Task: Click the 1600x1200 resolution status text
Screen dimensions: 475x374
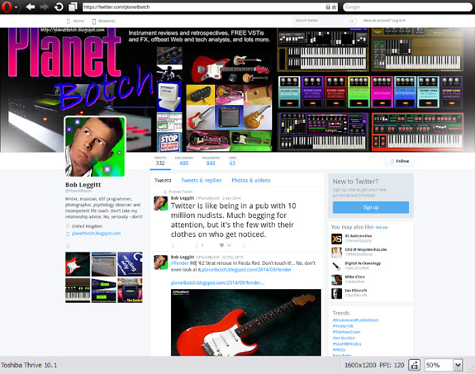Action: pyautogui.click(x=360, y=365)
